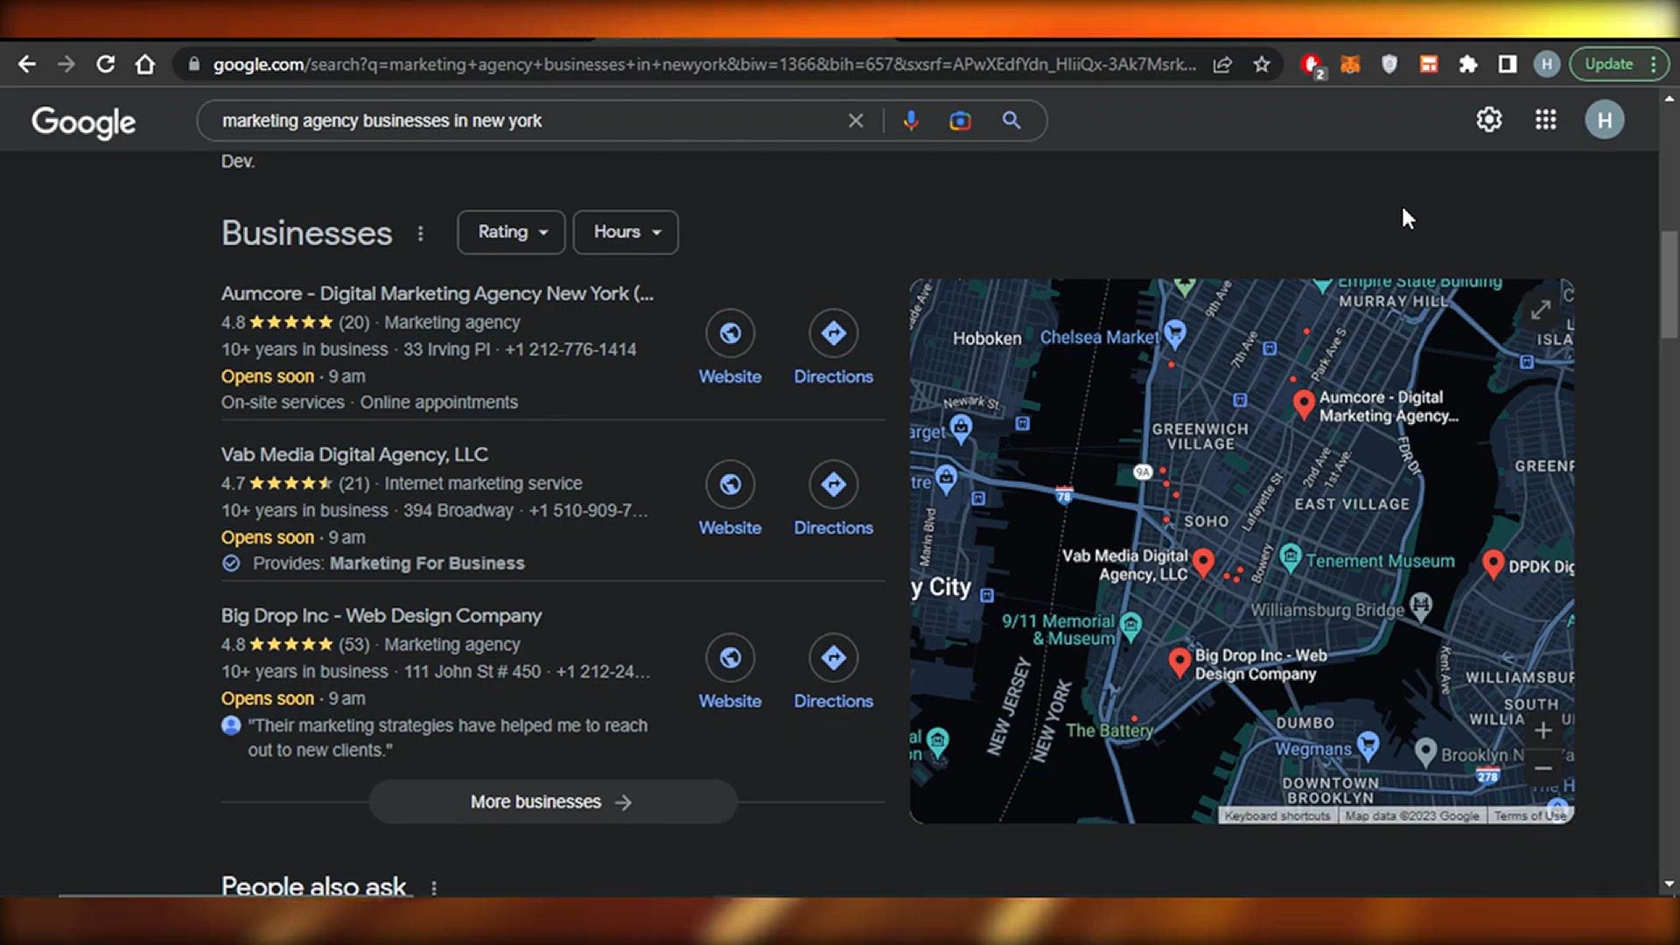Click the Marketing For Business provides text
Image resolution: width=1680 pixels, height=945 pixels.
tap(427, 563)
